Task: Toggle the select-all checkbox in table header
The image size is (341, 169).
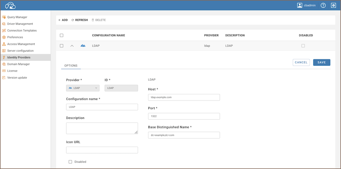Action: coord(61,35)
